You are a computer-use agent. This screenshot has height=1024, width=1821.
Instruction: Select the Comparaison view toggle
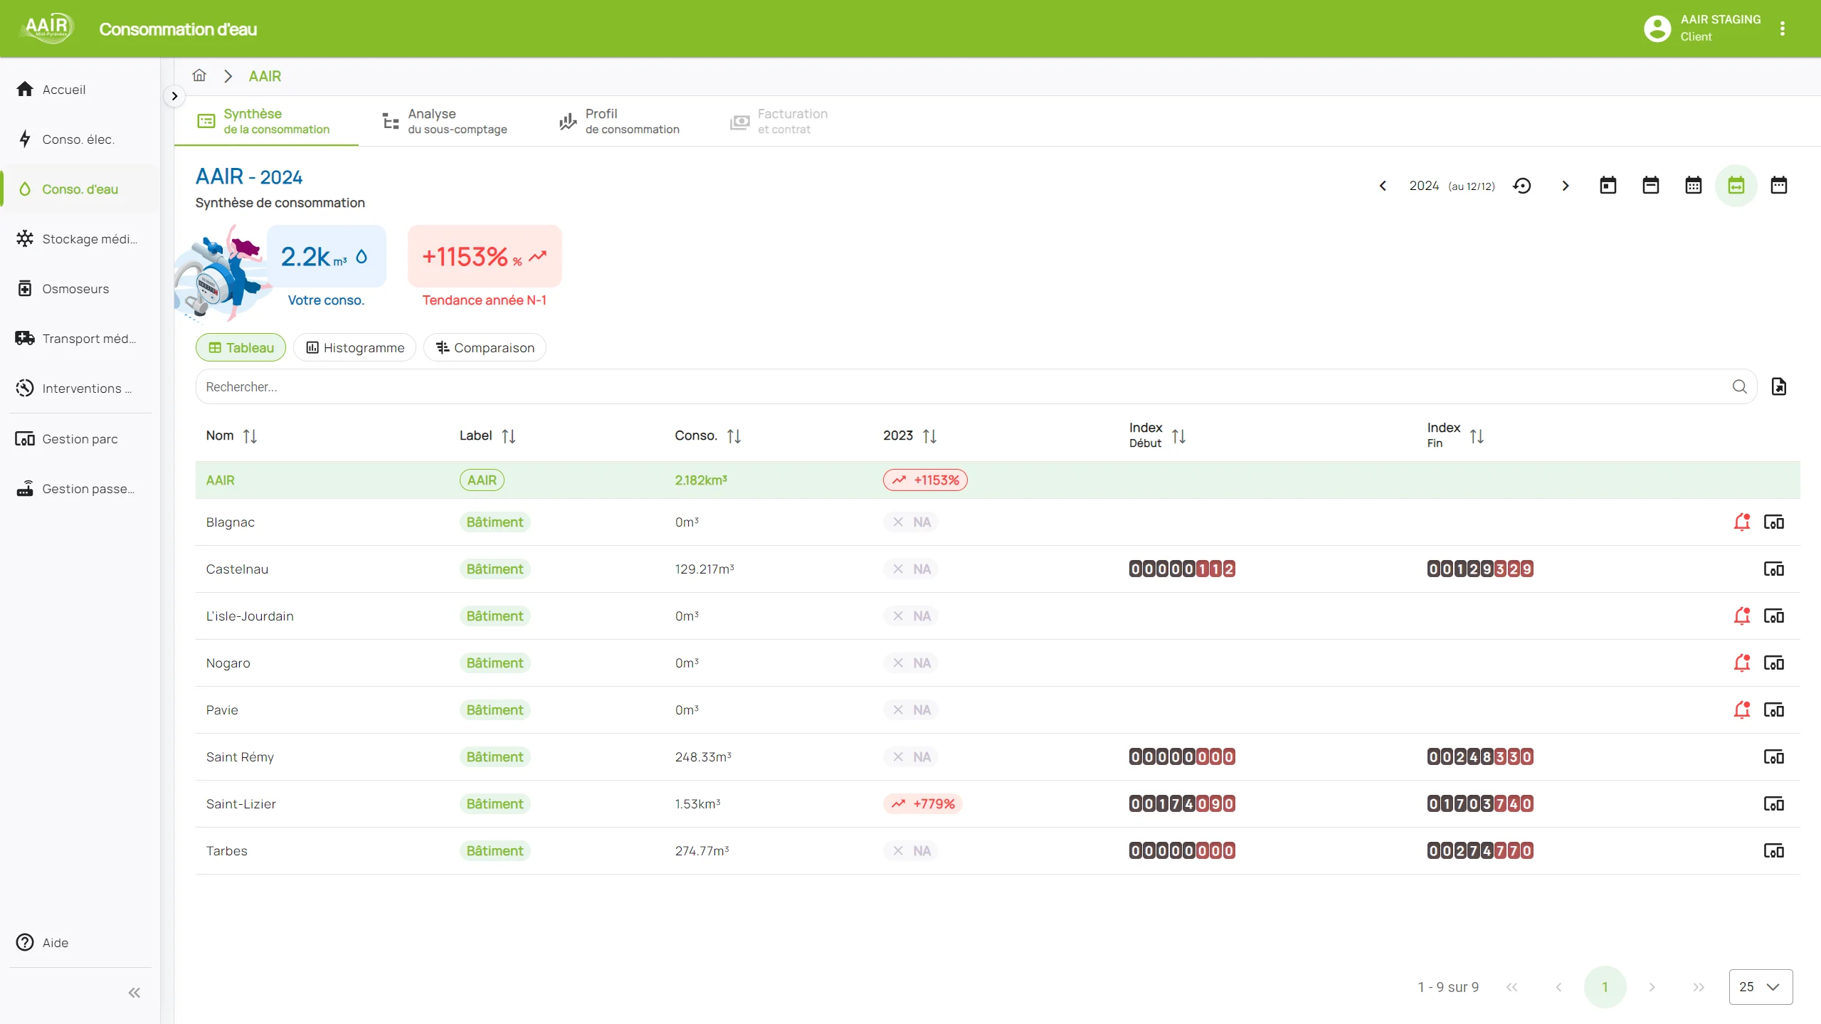(x=485, y=347)
